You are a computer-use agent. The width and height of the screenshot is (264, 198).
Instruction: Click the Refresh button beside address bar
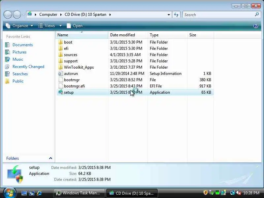click(176, 15)
